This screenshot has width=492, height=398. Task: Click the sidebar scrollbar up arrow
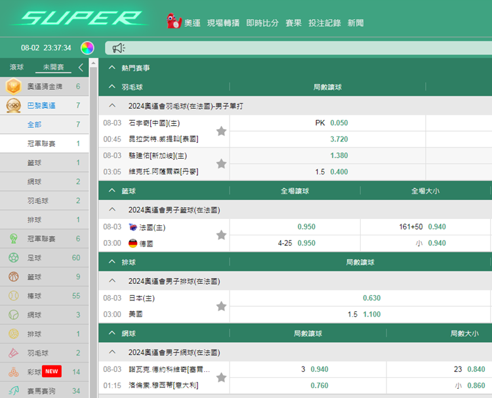(x=93, y=63)
